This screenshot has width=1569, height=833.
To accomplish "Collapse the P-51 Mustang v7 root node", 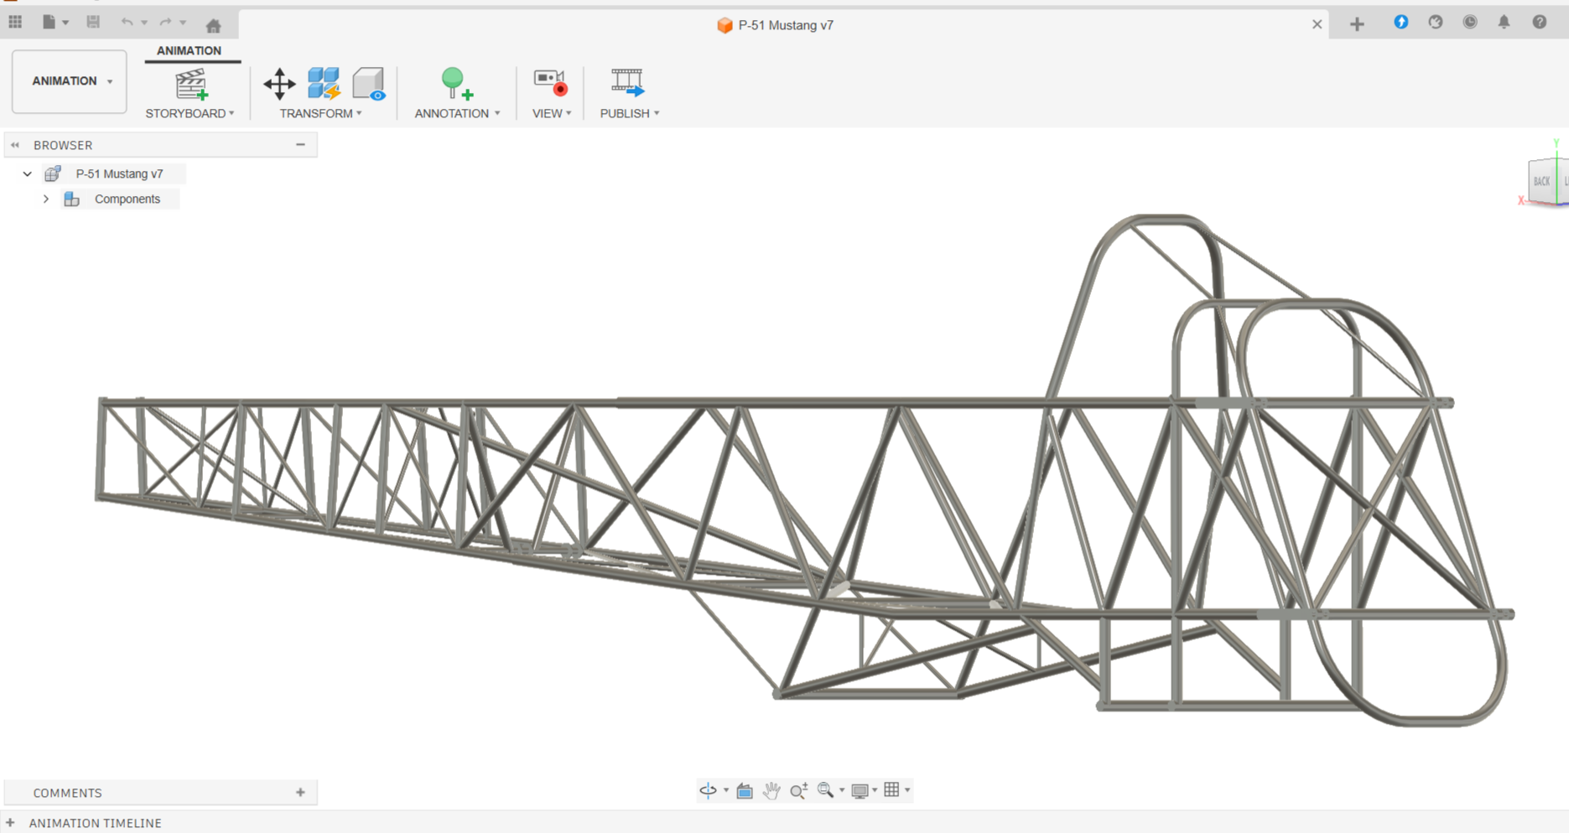I will point(27,174).
